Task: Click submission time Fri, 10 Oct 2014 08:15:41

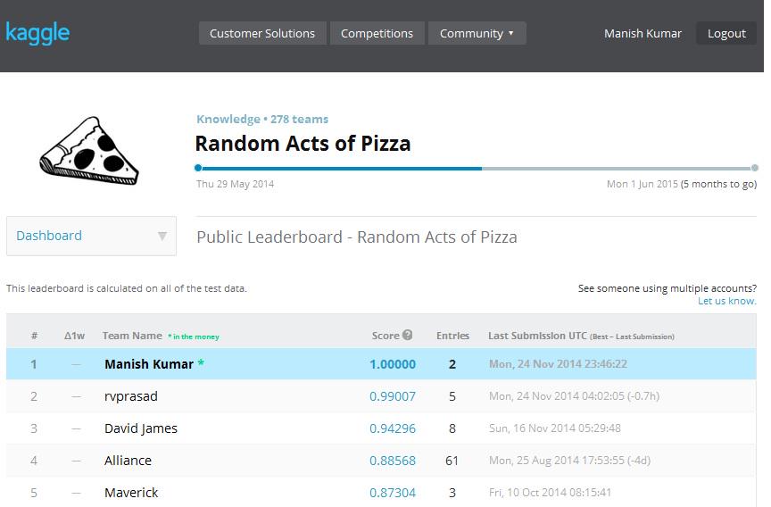Action: coord(550,492)
